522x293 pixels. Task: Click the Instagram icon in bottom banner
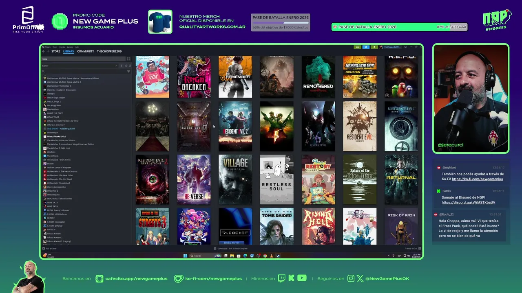[351, 278]
